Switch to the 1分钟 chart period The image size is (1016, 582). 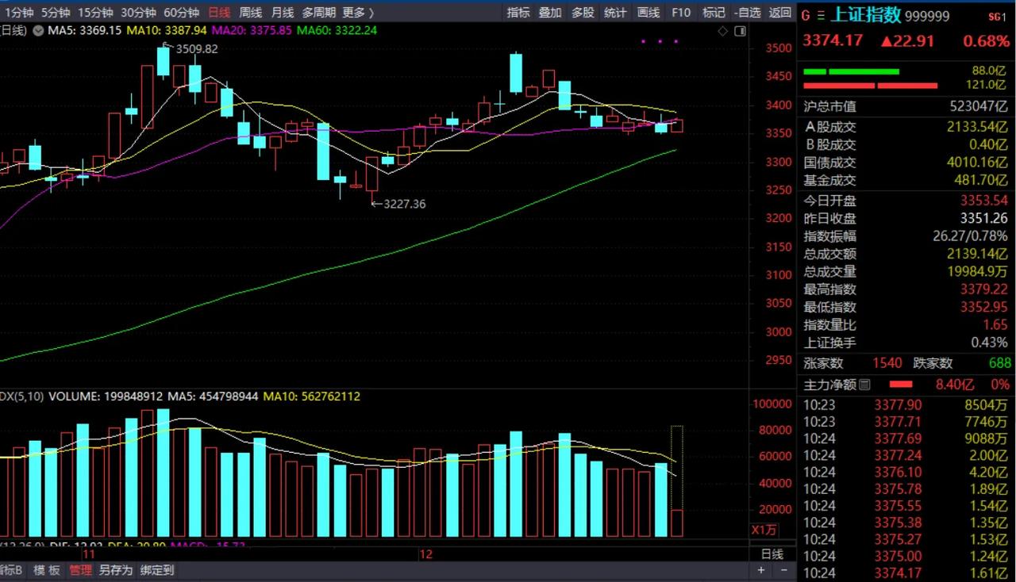19,13
